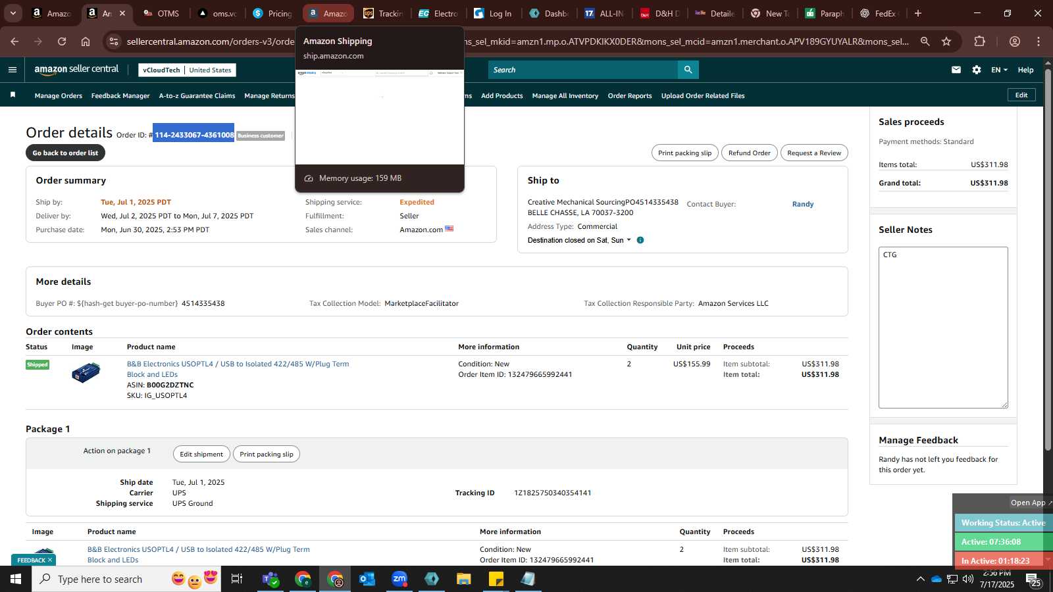
Task: Open A-to-z Guarantee Claims
Action: (x=197, y=96)
